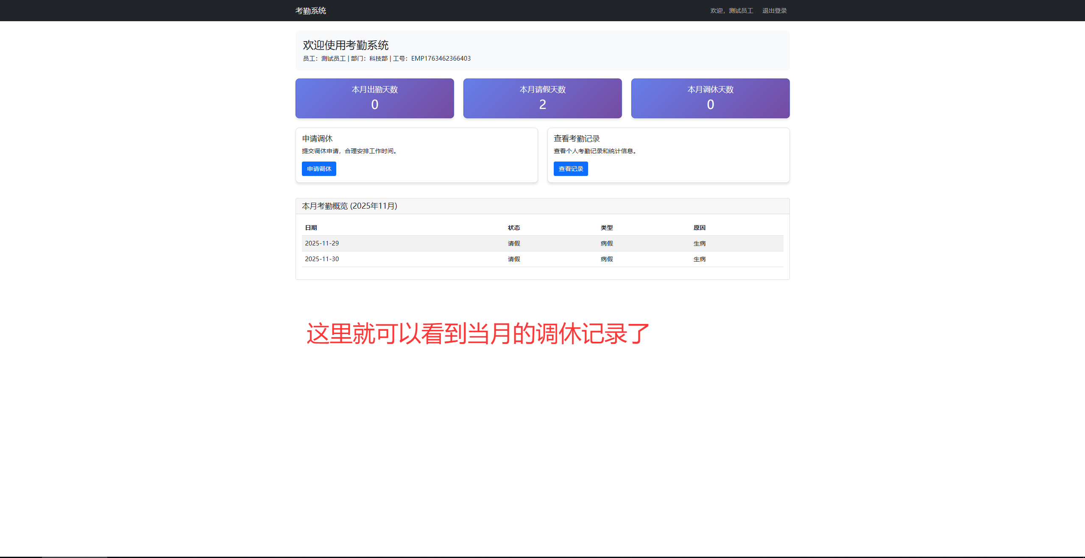Click the 状态 column header

(x=514, y=228)
